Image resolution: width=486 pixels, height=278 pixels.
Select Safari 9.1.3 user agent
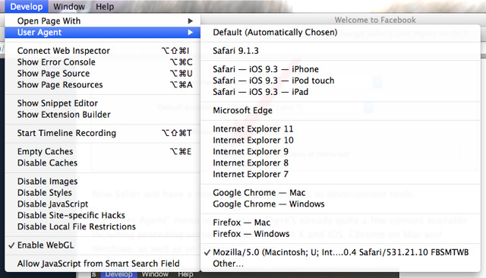(x=341, y=51)
